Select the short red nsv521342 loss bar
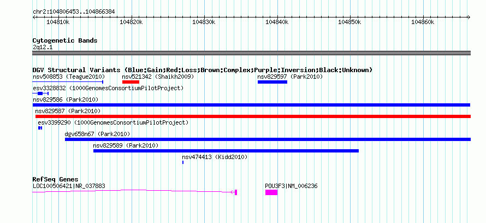The width and height of the screenshot is (486, 223). tap(131, 82)
